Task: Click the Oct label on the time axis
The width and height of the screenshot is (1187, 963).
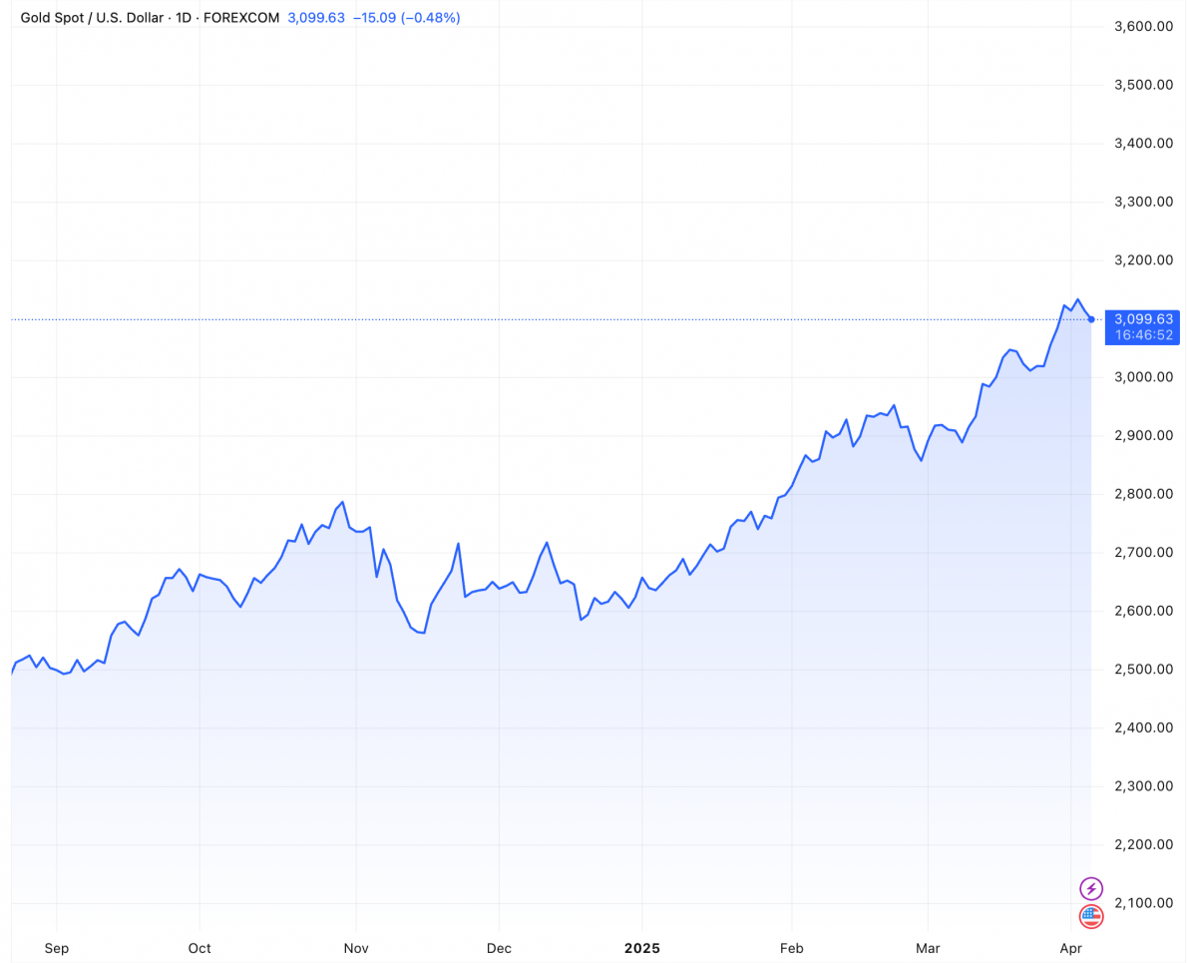Action: [x=199, y=948]
